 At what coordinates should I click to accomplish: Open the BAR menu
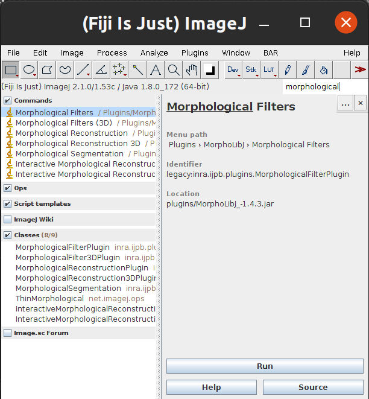tap(271, 53)
